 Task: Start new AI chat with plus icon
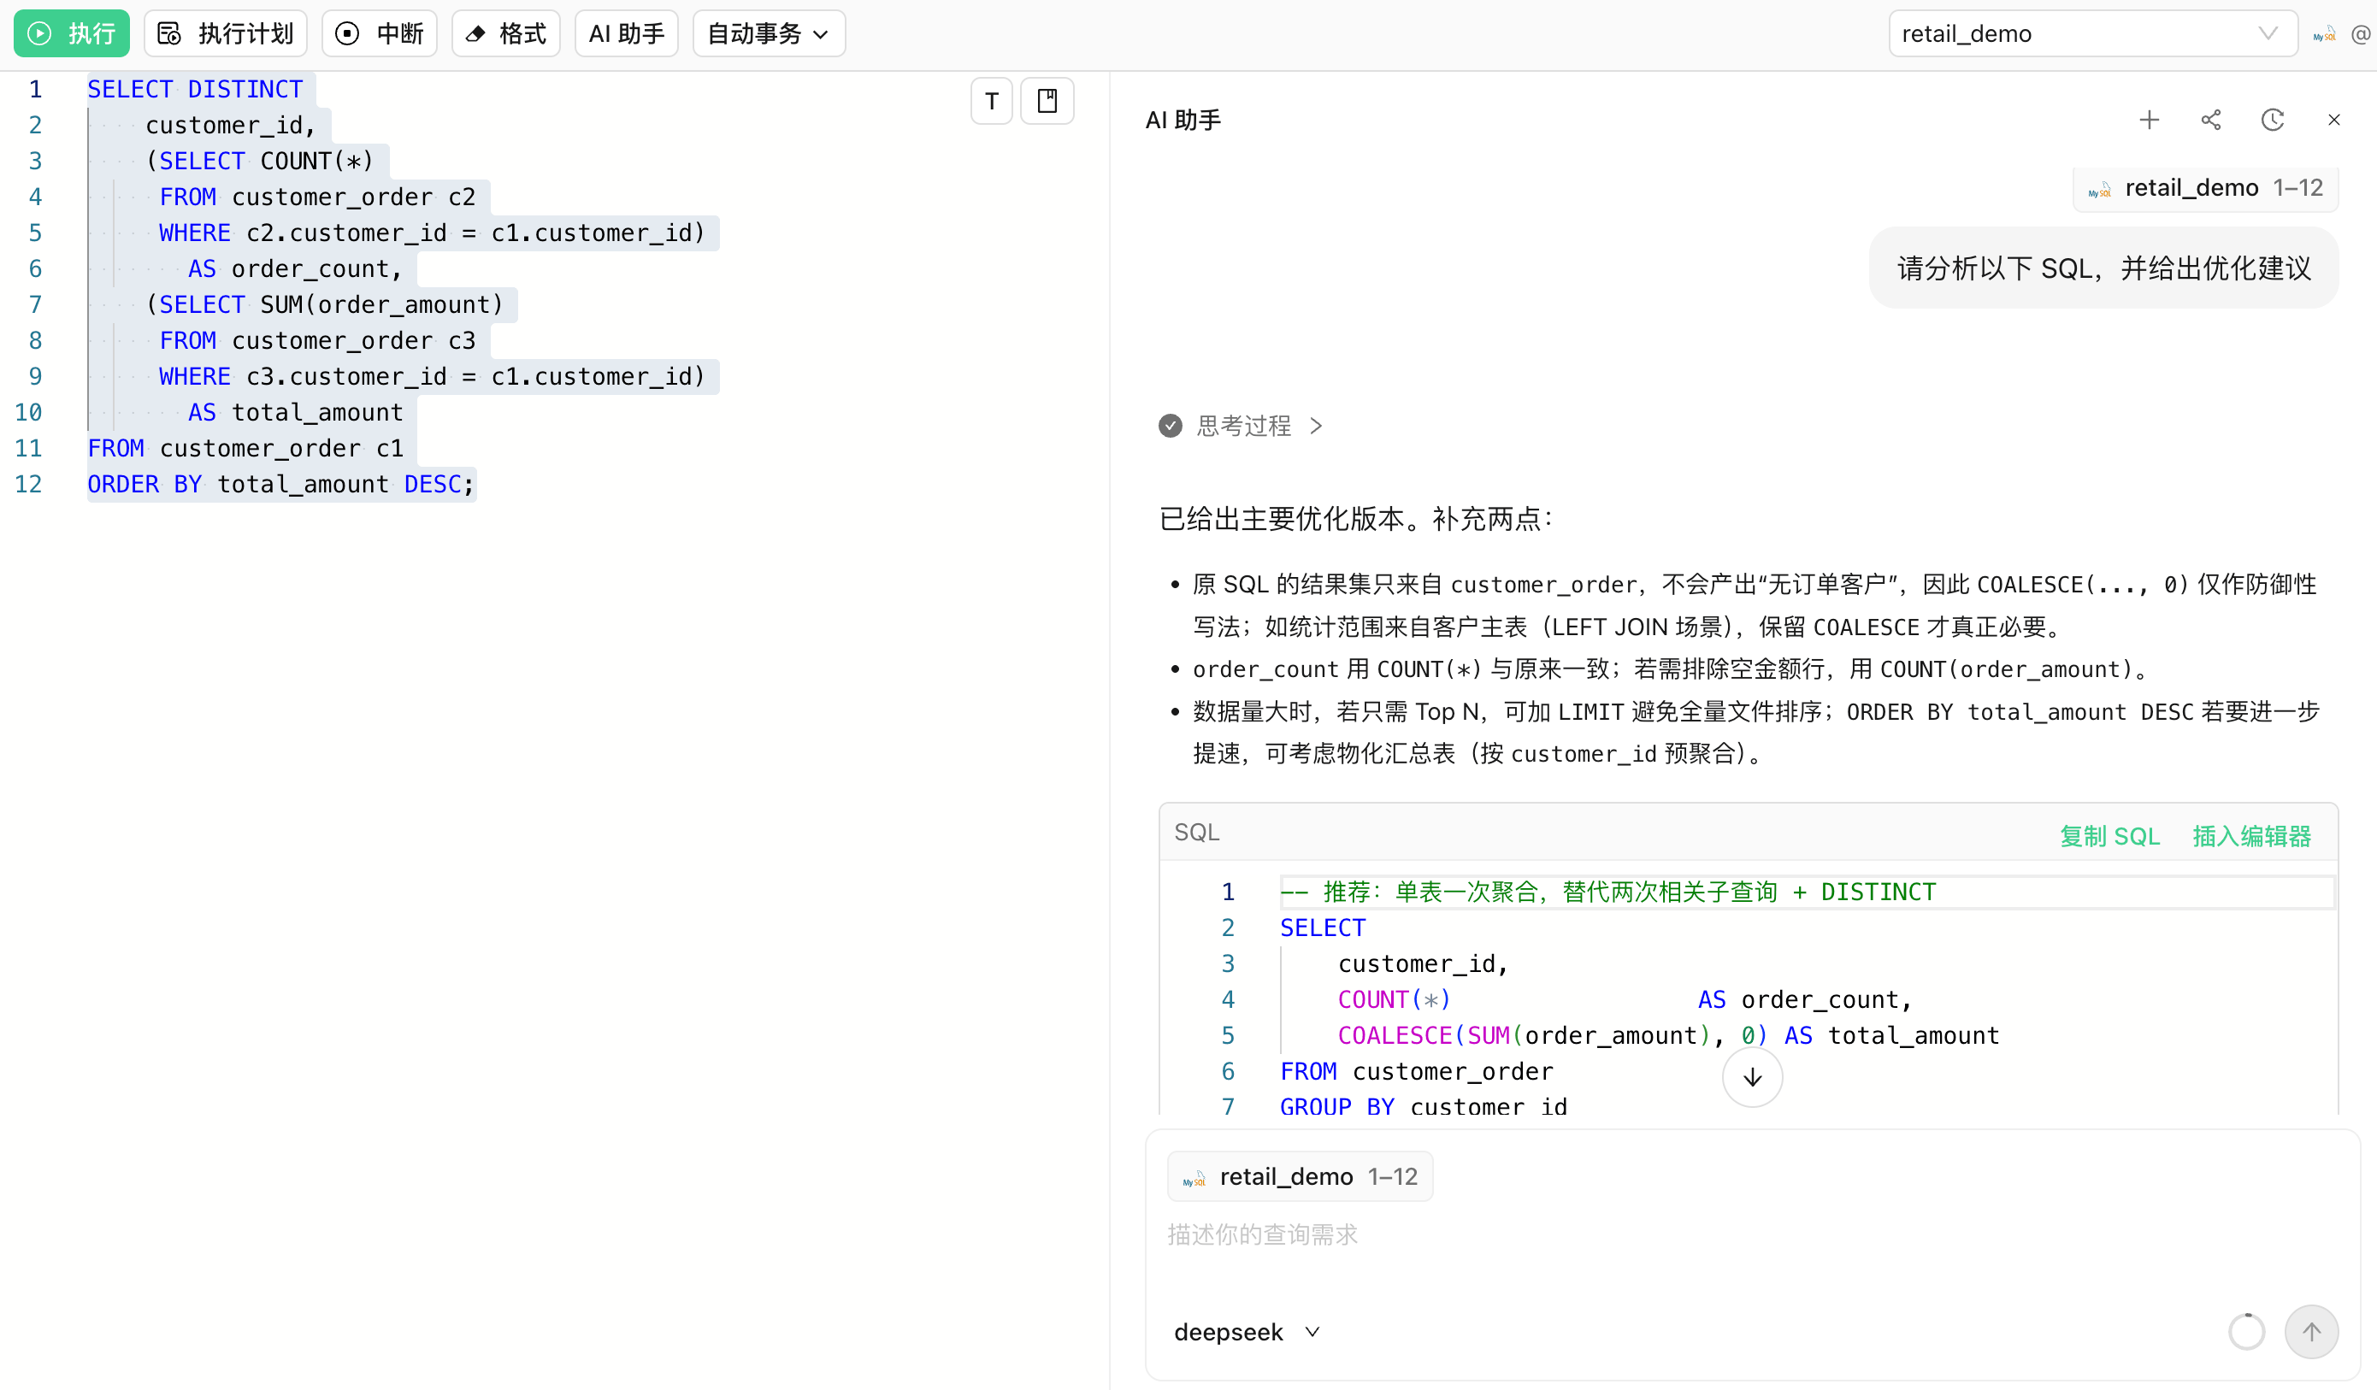point(2149,120)
